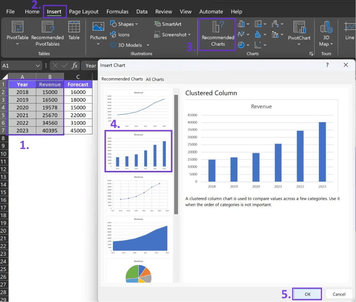Switch to the All Charts tab
Screen dimensions: 356x302
point(155,79)
